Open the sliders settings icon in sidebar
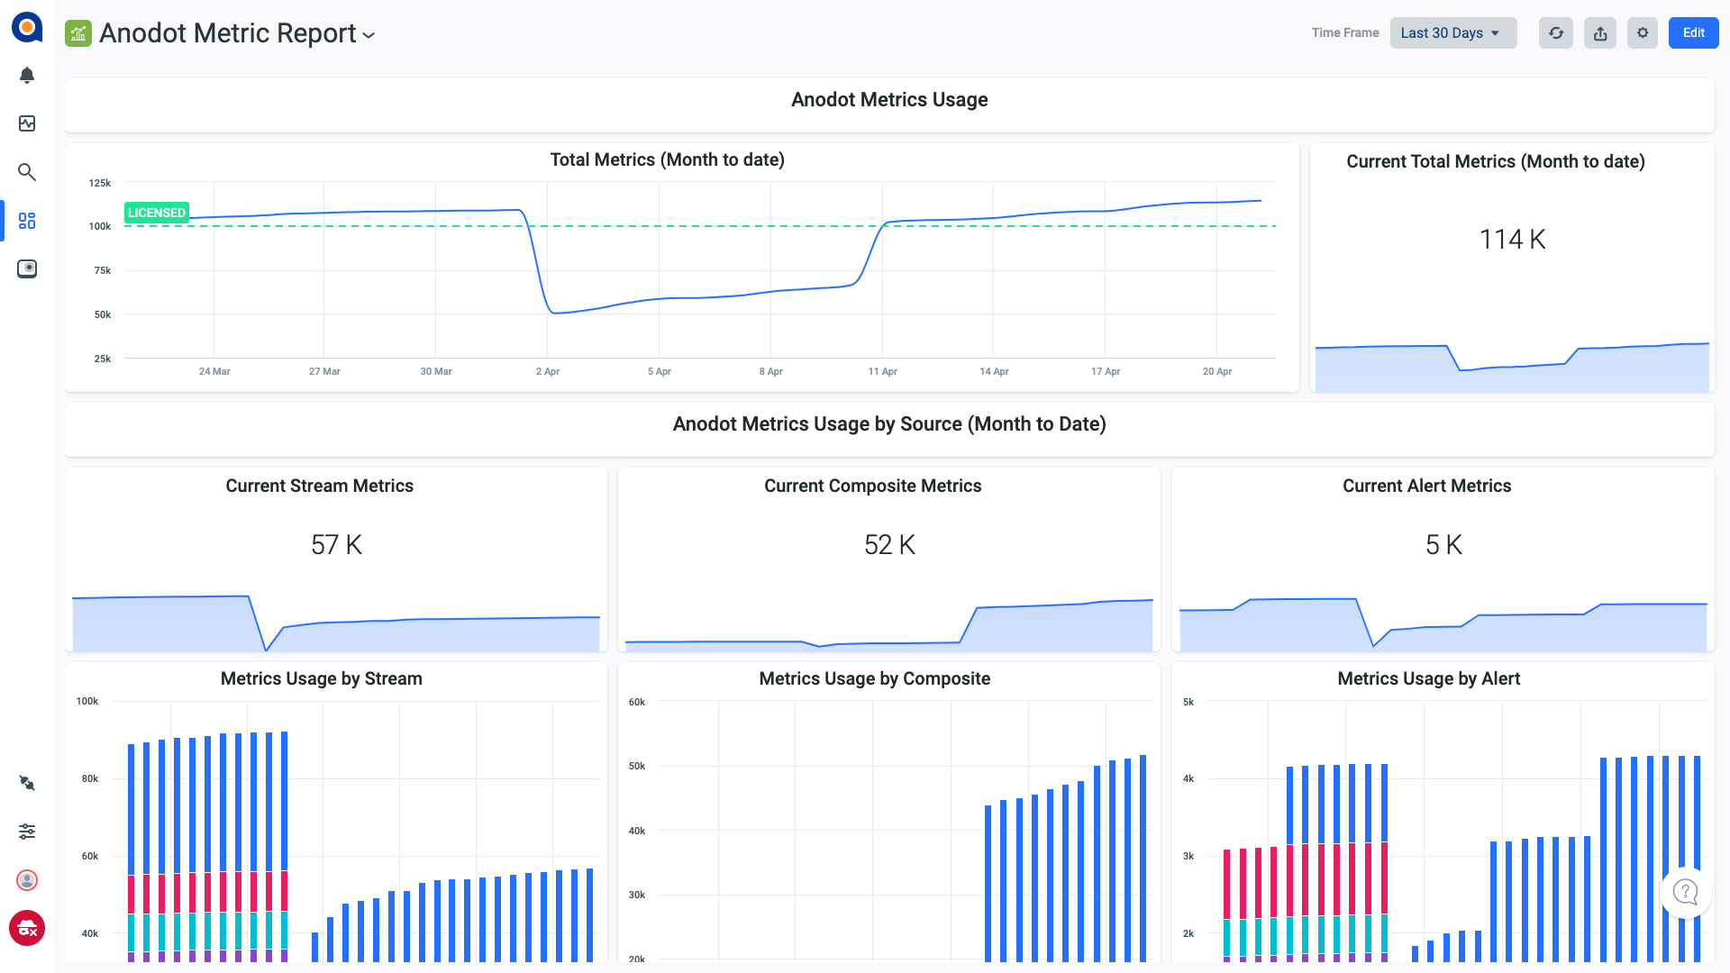 (x=27, y=832)
